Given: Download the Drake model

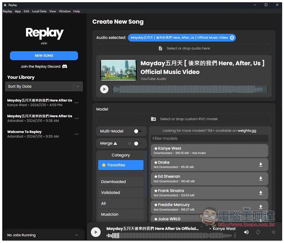Looking at the screenshot, I should click(261, 164).
